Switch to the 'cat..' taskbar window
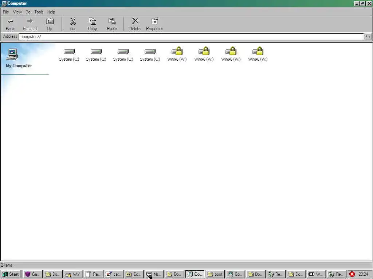 pos(114,274)
